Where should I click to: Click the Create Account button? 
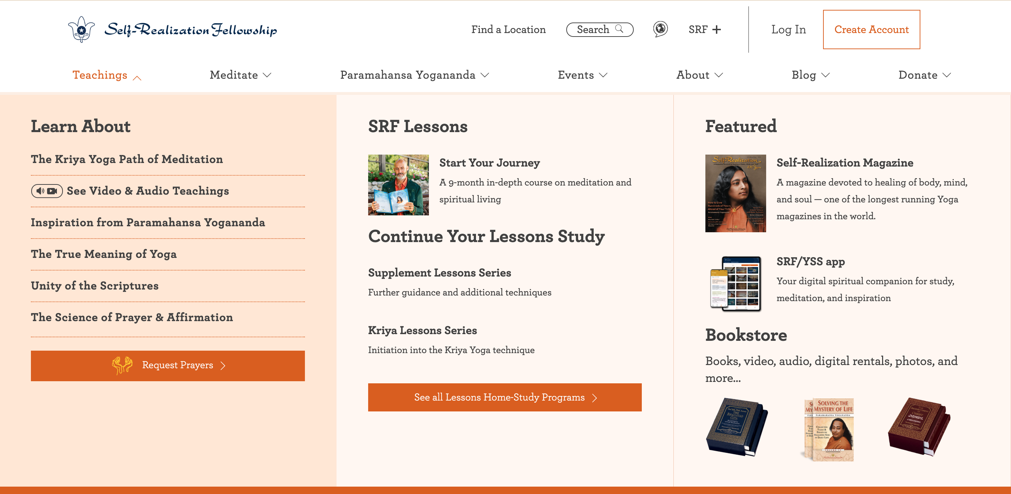click(x=871, y=30)
